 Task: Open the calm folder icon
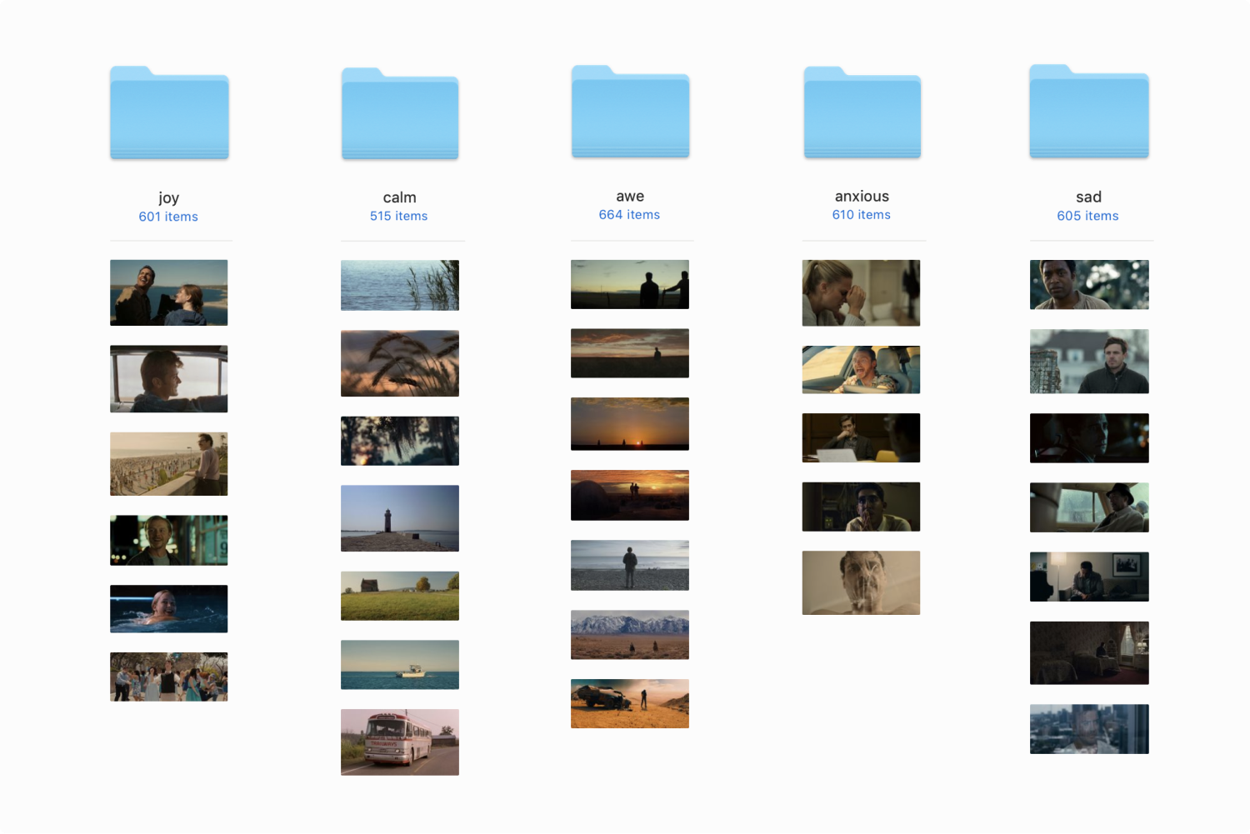point(400,114)
